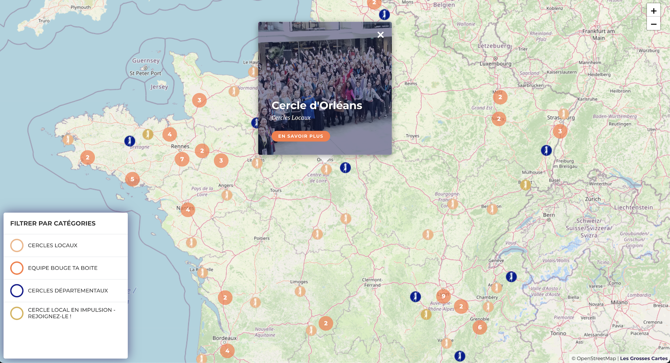Toggle the Equipe Bouge Ta Boite filter

tap(66, 268)
